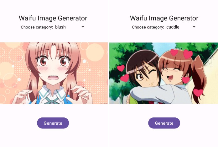
Task: Click the arrow icon beside cuddle
Action: pyautogui.click(x=194, y=27)
